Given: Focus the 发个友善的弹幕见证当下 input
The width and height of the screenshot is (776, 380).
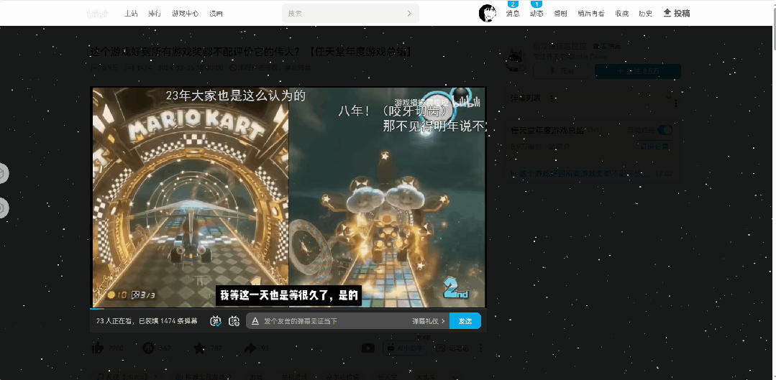Looking at the screenshot, I should click(335, 321).
